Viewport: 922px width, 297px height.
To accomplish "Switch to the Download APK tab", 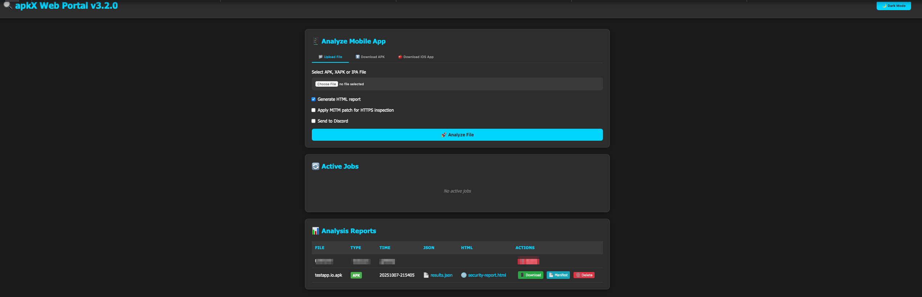I will click(x=370, y=57).
